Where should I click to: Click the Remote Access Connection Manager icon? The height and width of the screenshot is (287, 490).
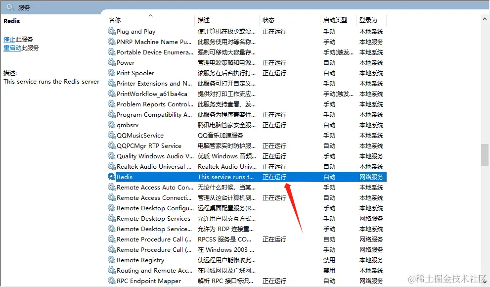click(x=112, y=197)
